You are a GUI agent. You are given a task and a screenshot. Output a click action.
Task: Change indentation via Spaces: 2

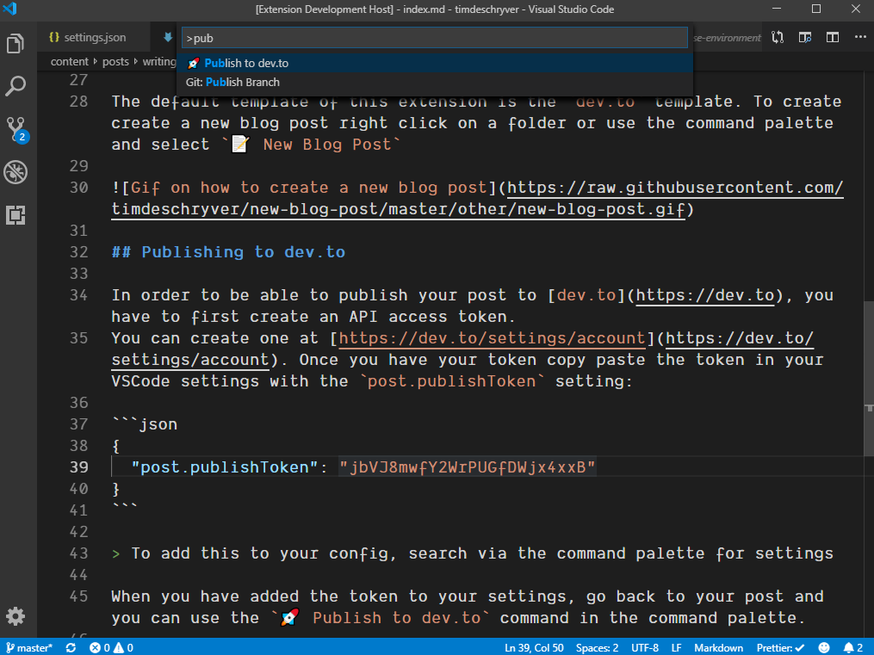[x=597, y=648]
